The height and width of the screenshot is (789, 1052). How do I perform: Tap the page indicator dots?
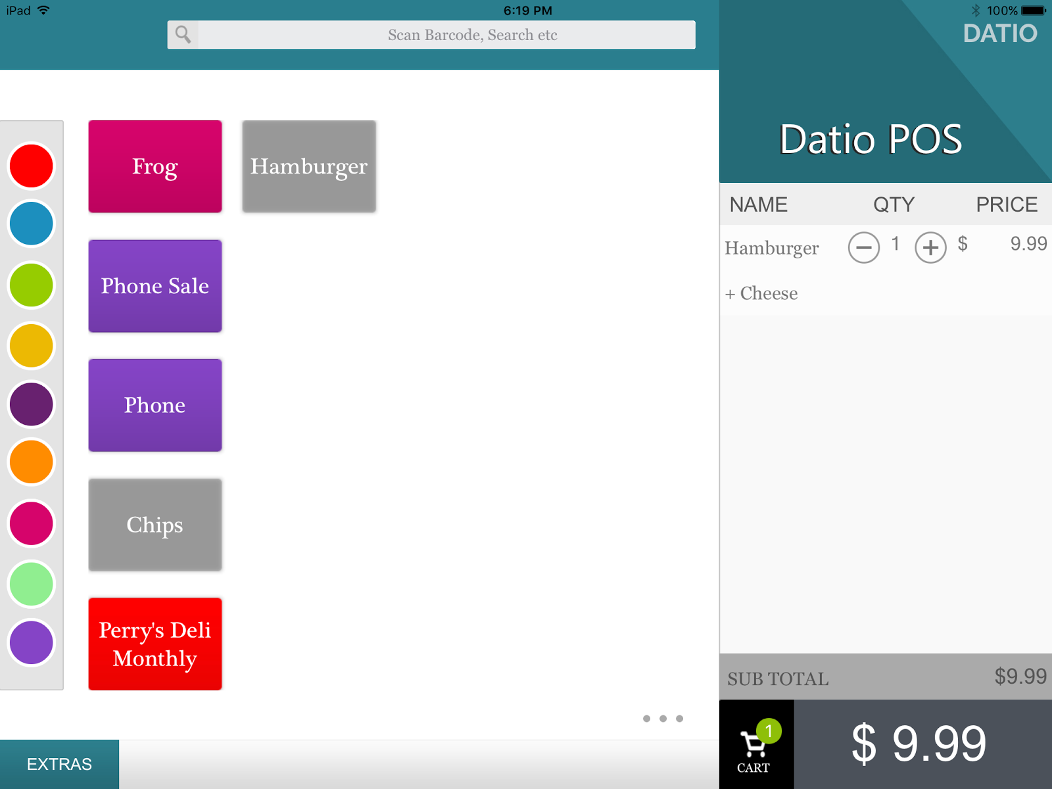click(x=663, y=719)
